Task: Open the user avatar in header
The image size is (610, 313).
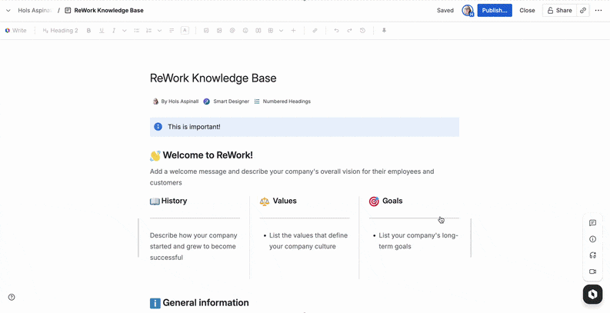Action: tap(468, 11)
